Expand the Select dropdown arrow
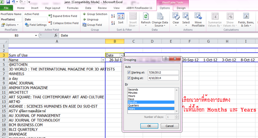This screenshot has width=258, height=138. pos(186,26)
